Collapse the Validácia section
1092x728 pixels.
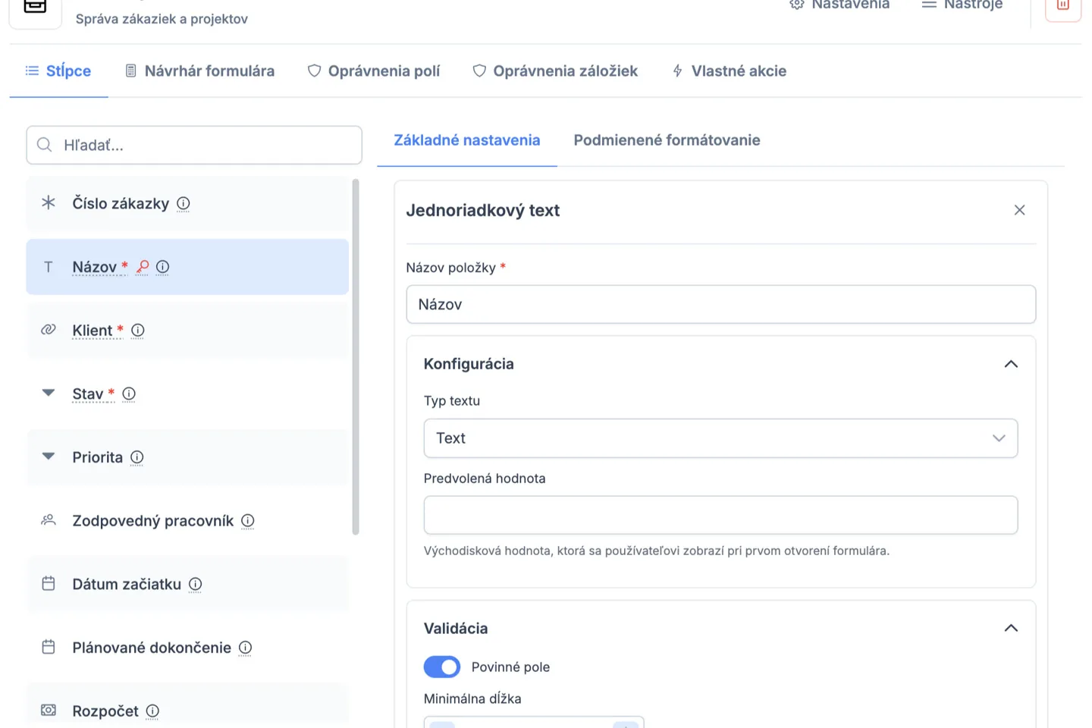coord(1011,628)
